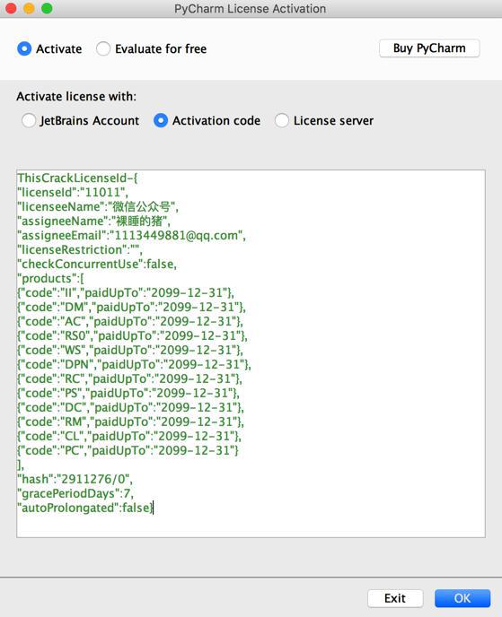Minimize the License Activation window
This screenshot has height=617, width=502.
point(29,8)
